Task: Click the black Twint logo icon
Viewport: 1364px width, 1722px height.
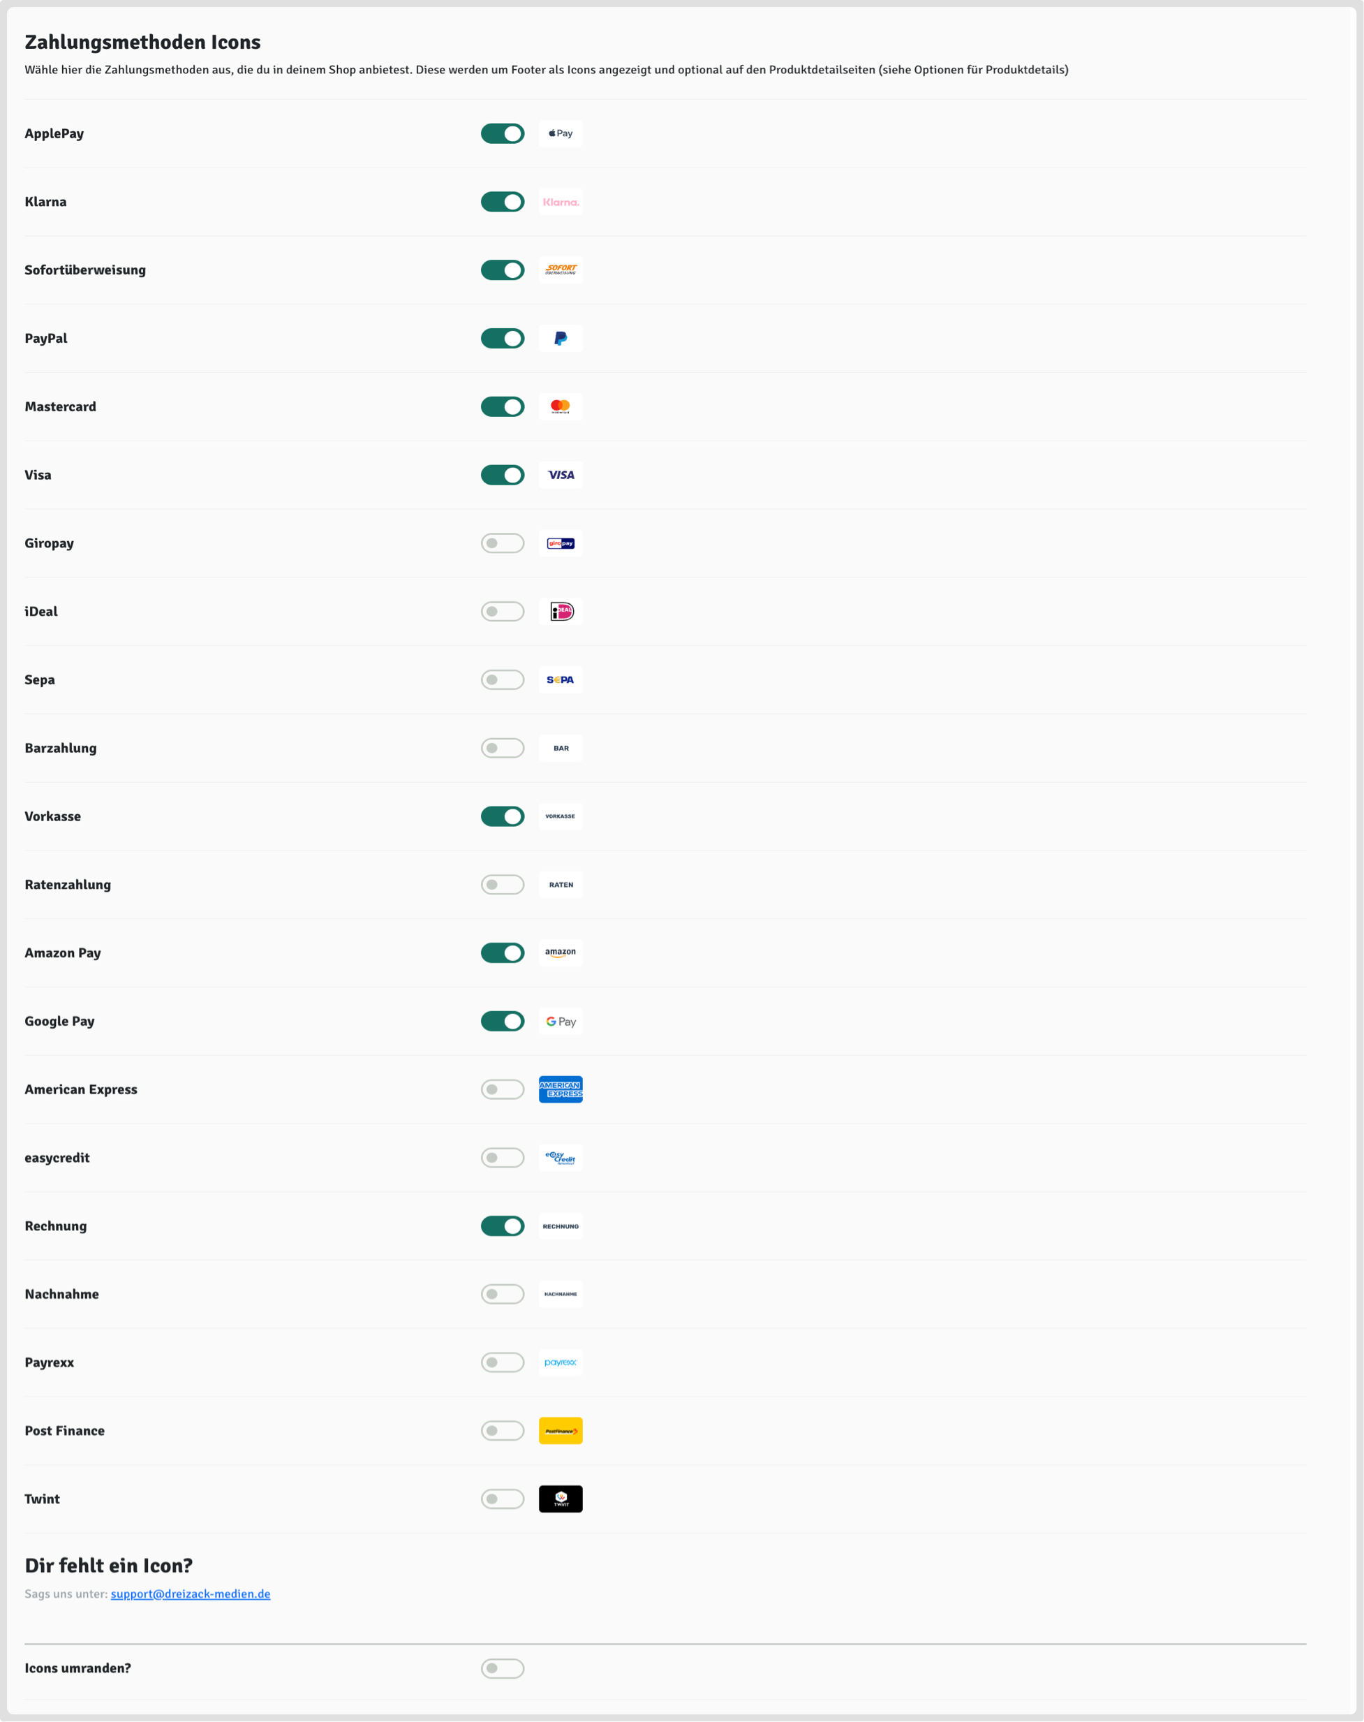Action: click(560, 1499)
